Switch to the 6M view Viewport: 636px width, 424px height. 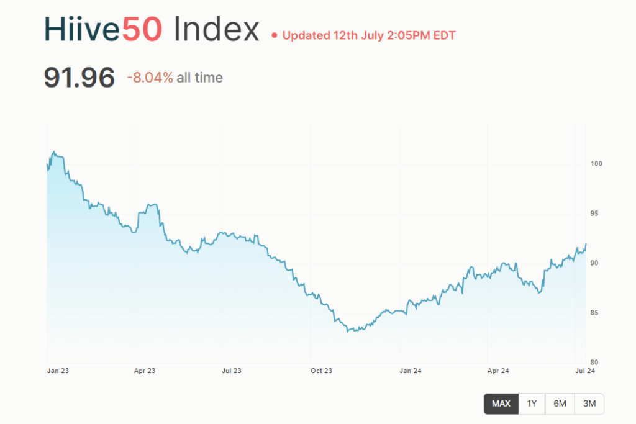[x=560, y=404]
